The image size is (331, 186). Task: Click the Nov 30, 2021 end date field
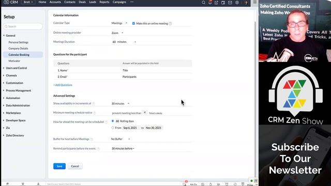click(x=154, y=128)
